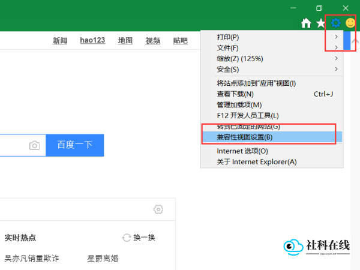Screen dimensions: 360x270
Task: Expand the 文件(F) submenu arrow
Action: click(337, 47)
